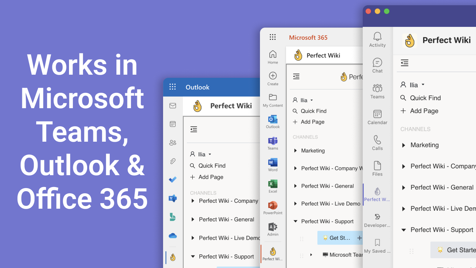Open Ilia user dropdown in Teams window
This screenshot has height=268, width=476.
click(x=413, y=85)
